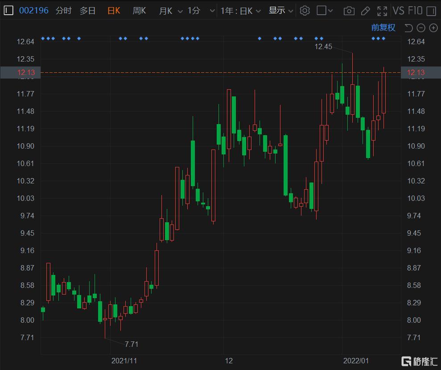Click the left 12.13 current price tag
This screenshot has height=370, width=441.
point(21,72)
